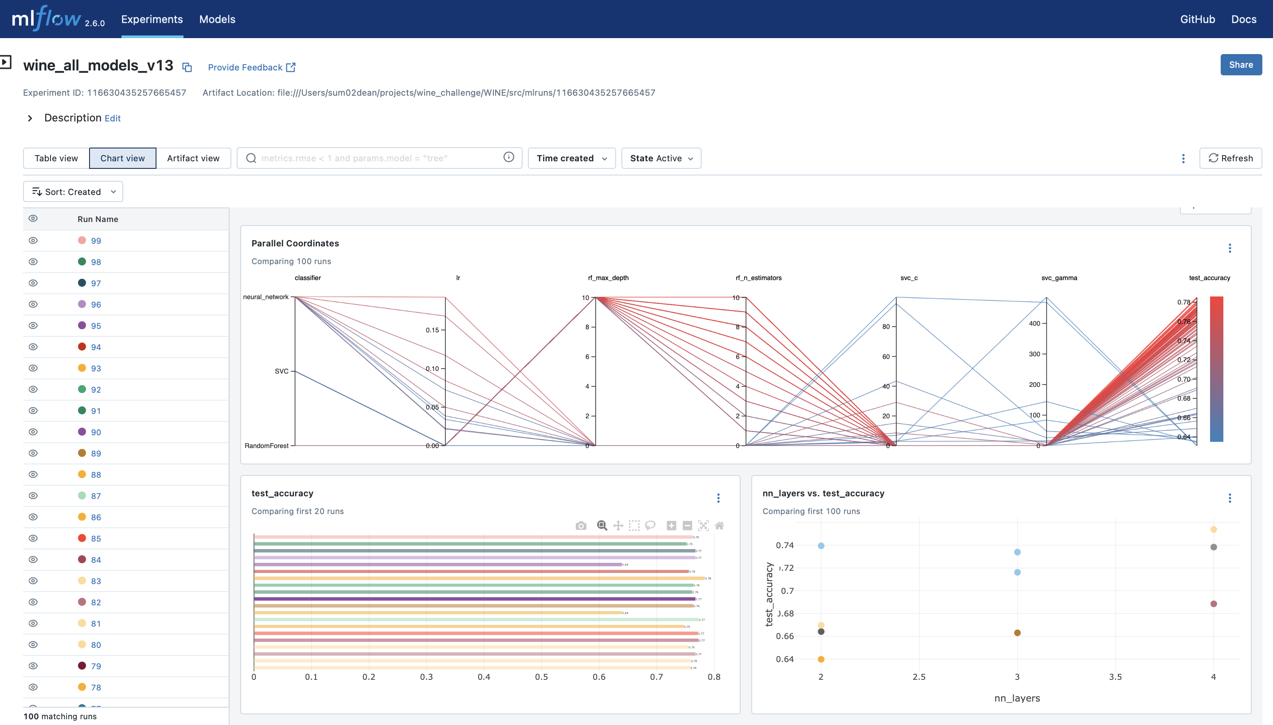Open the GitHub link
The width and height of the screenshot is (1273, 725).
tap(1197, 19)
